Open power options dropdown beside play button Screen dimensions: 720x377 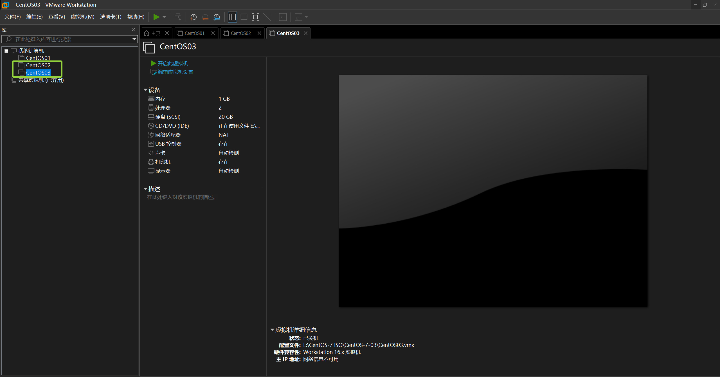click(x=164, y=17)
